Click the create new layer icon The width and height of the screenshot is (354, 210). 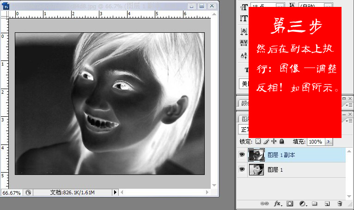tap(327, 203)
